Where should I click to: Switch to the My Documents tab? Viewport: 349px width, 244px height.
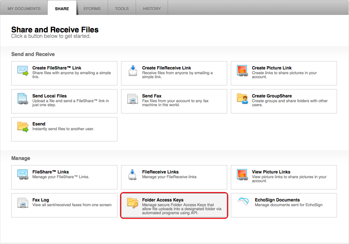[24, 9]
